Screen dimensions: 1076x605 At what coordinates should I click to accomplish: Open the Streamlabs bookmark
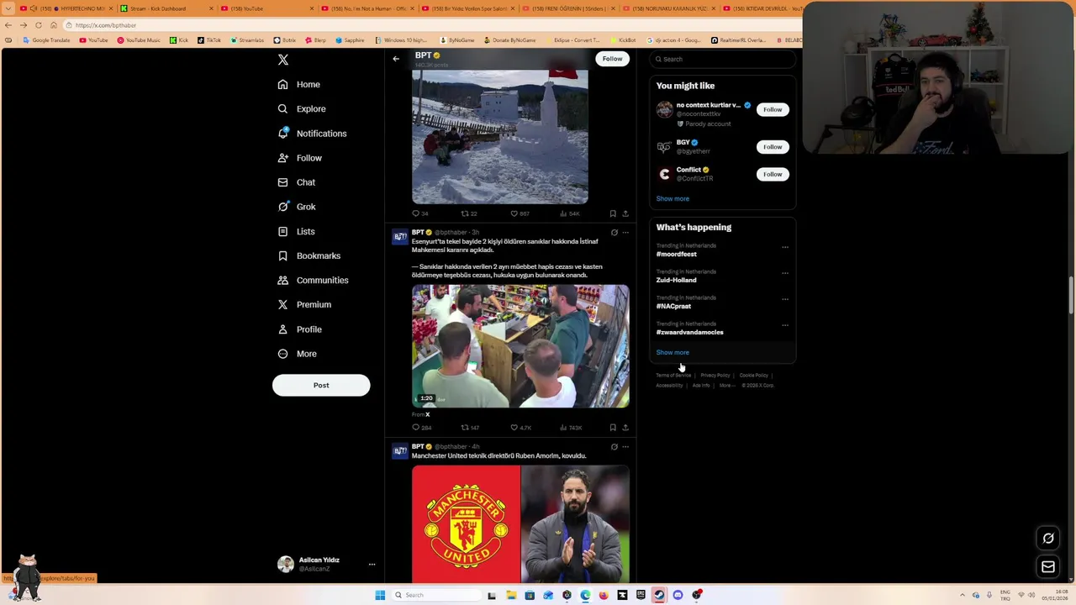coord(246,40)
